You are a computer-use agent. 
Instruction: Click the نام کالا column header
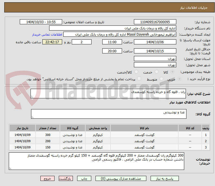[144, 128]
